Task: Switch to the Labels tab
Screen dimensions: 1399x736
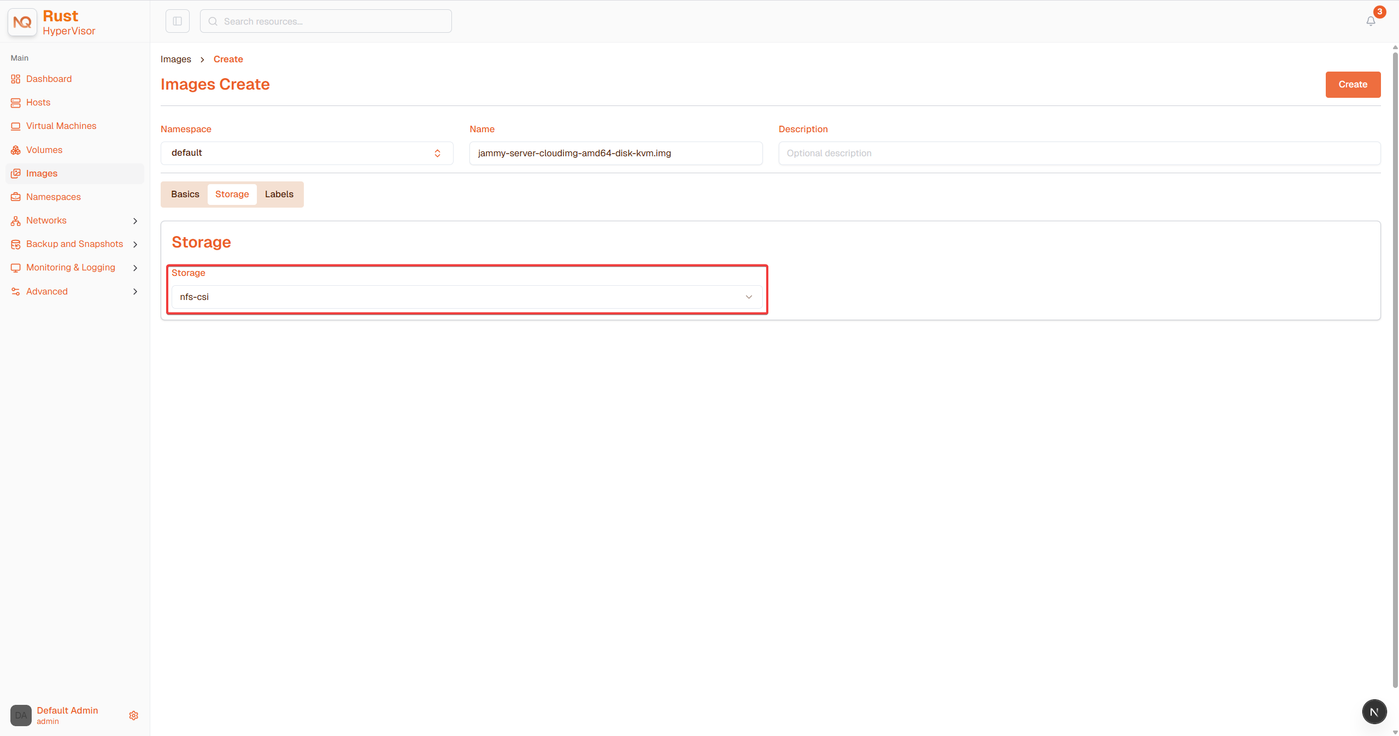Action: pos(279,194)
